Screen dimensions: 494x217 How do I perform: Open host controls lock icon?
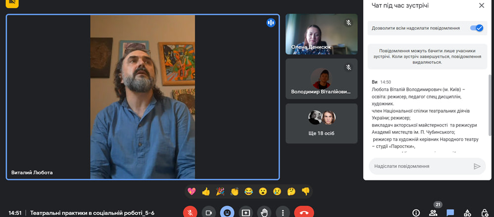[485, 213]
